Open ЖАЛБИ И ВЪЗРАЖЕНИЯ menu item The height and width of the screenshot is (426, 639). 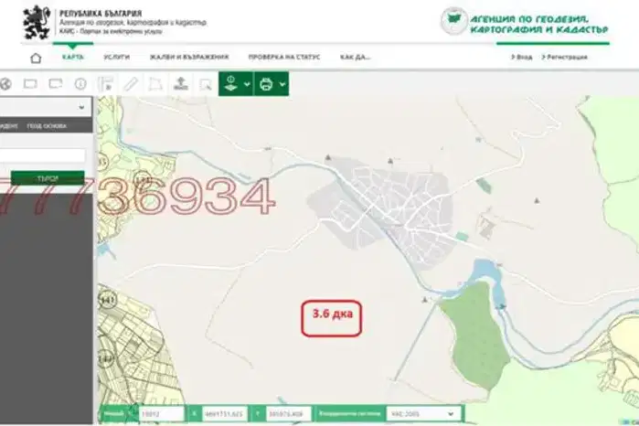(x=189, y=57)
